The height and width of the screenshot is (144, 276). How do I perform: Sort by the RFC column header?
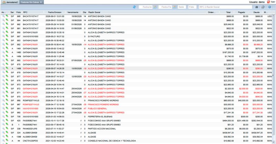[33, 12]
